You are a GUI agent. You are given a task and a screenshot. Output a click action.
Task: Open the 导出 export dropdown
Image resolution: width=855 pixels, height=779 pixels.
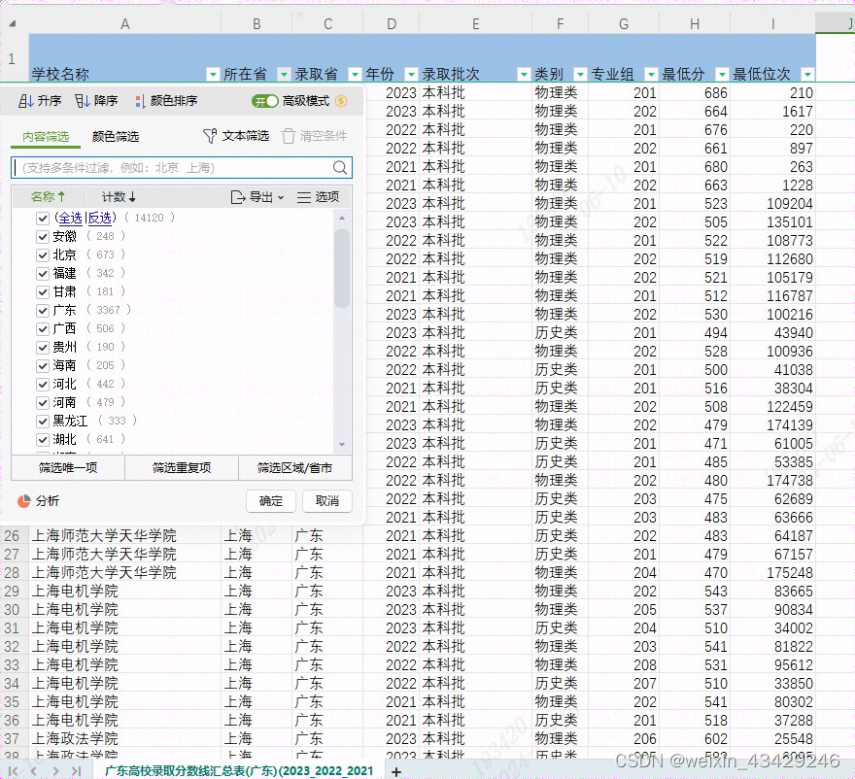pyautogui.click(x=257, y=197)
